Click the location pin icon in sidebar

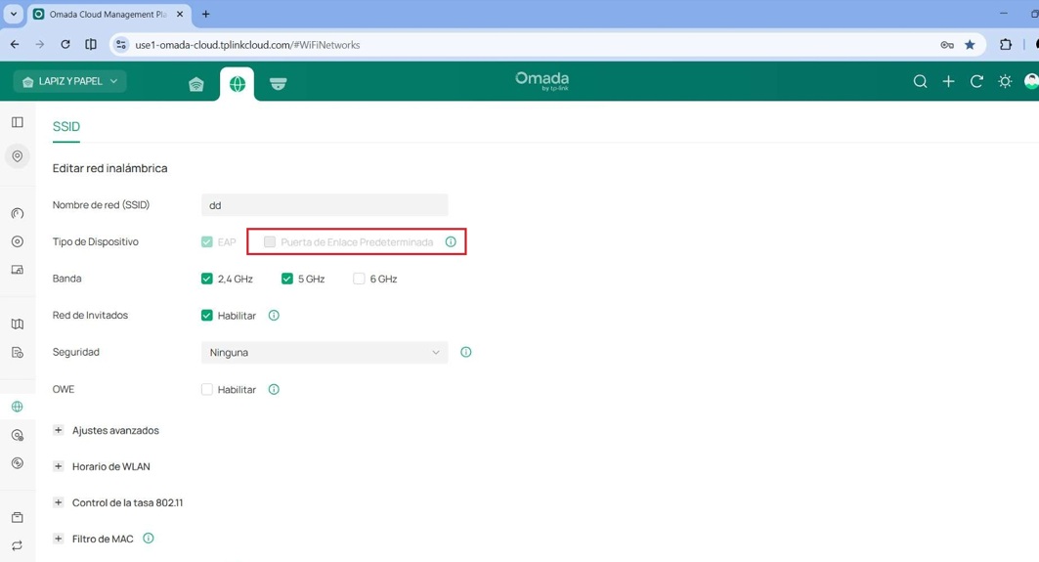[18, 156]
